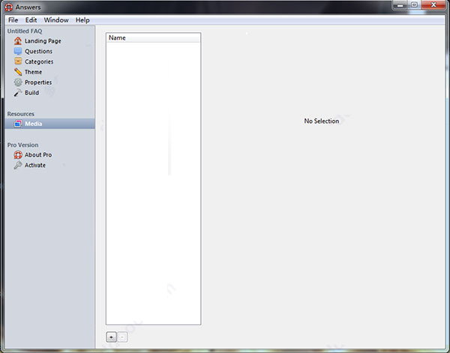Screen dimensions: 450x353
Task: Select the Media resources item
Action: click(x=50, y=124)
